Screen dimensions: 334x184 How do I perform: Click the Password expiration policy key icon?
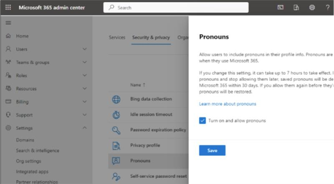[x=116, y=130]
